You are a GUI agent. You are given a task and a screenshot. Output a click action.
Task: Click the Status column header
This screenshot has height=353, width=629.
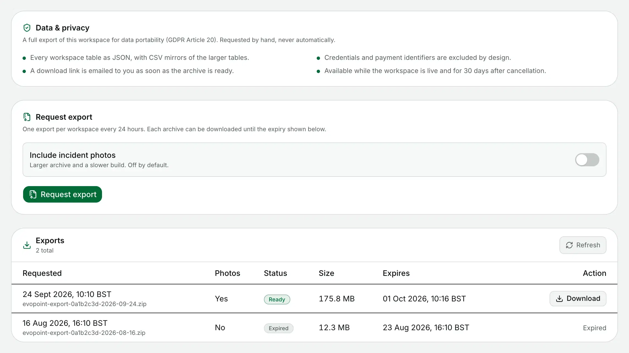pyautogui.click(x=275, y=273)
